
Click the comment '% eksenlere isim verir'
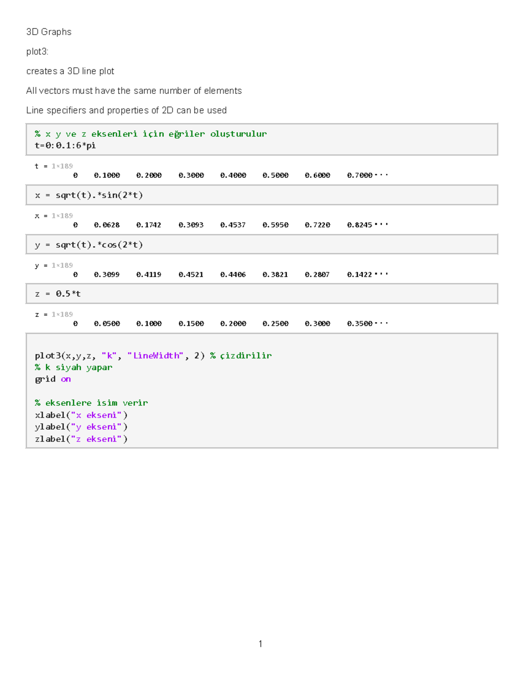91,403
